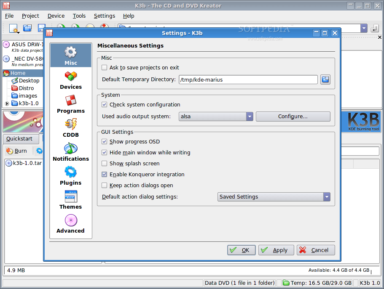Open the Devices settings page
384x289 pixels.
click(70, 80)
